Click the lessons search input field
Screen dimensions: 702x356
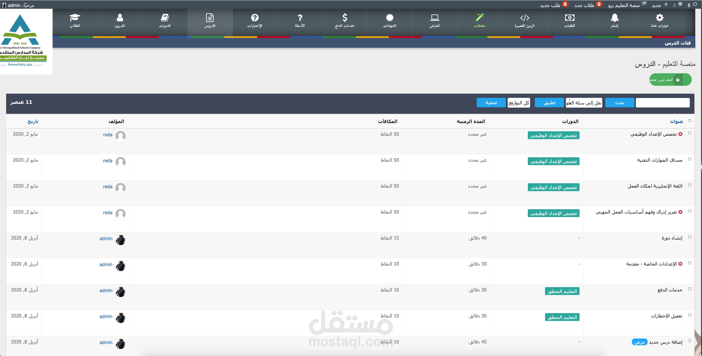click(x=663, y=103)
